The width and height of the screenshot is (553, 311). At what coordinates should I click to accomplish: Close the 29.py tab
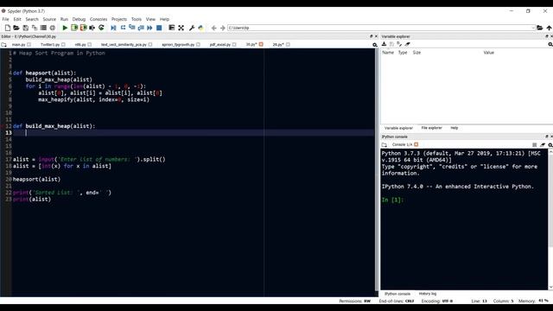(x=288, y=44)
